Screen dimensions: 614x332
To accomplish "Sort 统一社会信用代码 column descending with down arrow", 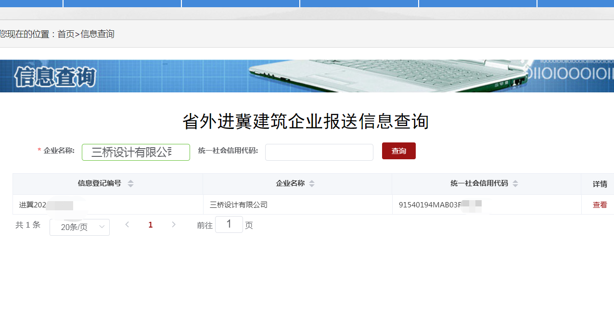I will pyautogui.click(x=515, y=186).
